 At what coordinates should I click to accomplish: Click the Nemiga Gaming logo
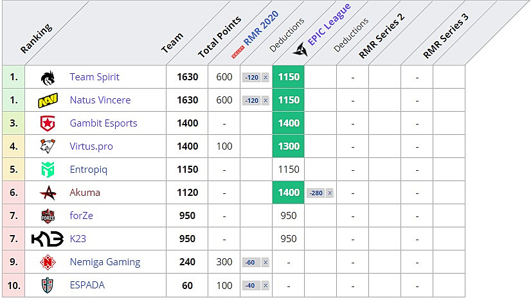click(x=48, y=262)
